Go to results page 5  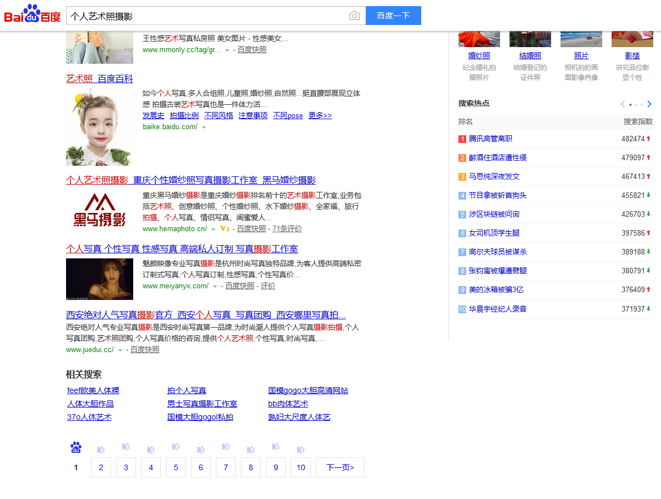click(x=176, y=467)
